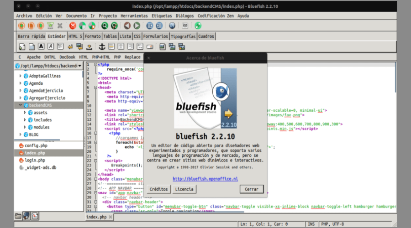
Task: Switch to the Formularios toolbar tab
Action: pyautogui.click(x=155, y=36)
